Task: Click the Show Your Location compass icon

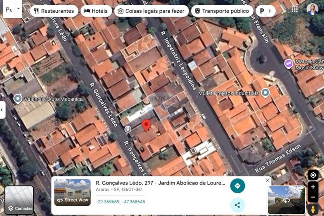Action: (x=313, y=174)
